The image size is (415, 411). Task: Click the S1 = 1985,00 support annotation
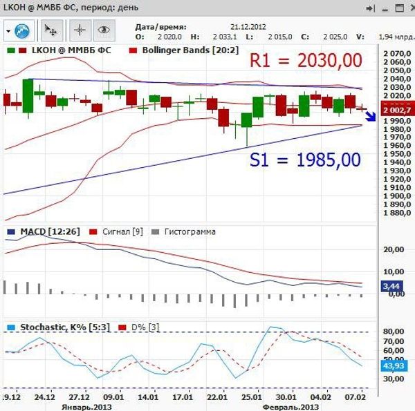(305, 160)
